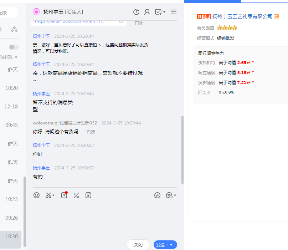The image size is (288, 250).
Task: Click the add contact person icon
Action: point(147,12)
